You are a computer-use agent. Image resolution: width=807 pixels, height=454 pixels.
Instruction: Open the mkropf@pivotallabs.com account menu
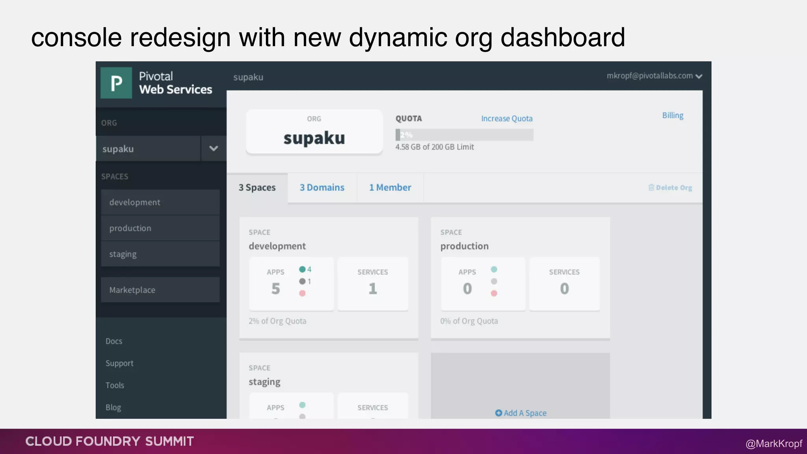[x=654, y=76]
